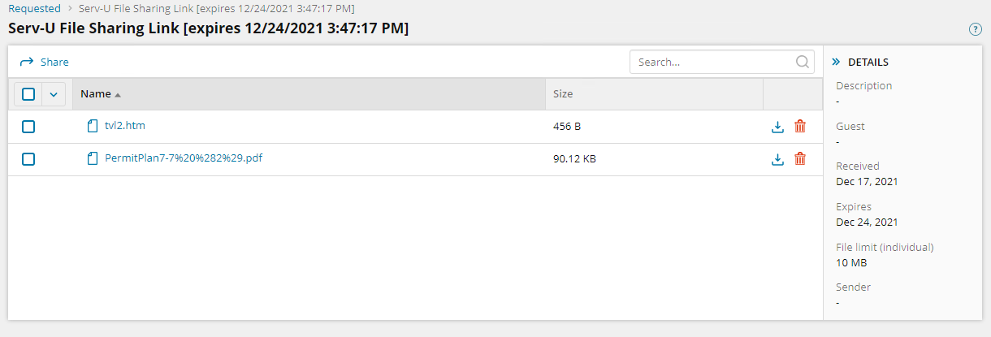Sort files by the Size column
Image resolution: width=991 pixels, height=337 pixels.
(563, 94)
